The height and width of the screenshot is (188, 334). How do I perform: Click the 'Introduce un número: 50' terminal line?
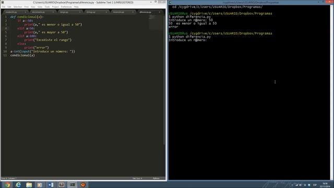pyautogui.click(x=190, y=20)
